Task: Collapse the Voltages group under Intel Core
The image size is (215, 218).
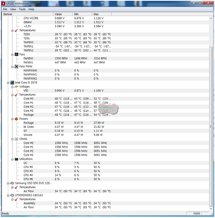Action: (x=13, y=87)
